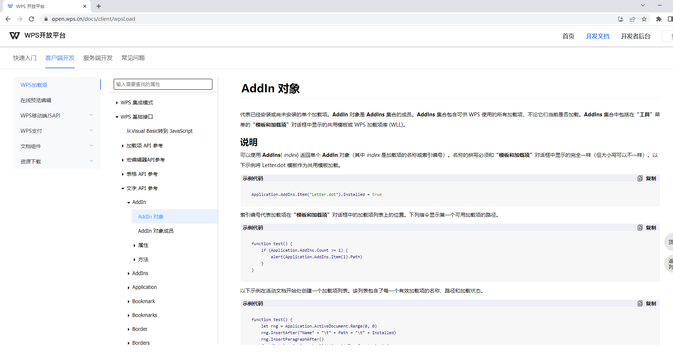Viewport: 673px width, 352px height.
Task: Select AddIn 对象 tree item
Action: pos(175,216)
